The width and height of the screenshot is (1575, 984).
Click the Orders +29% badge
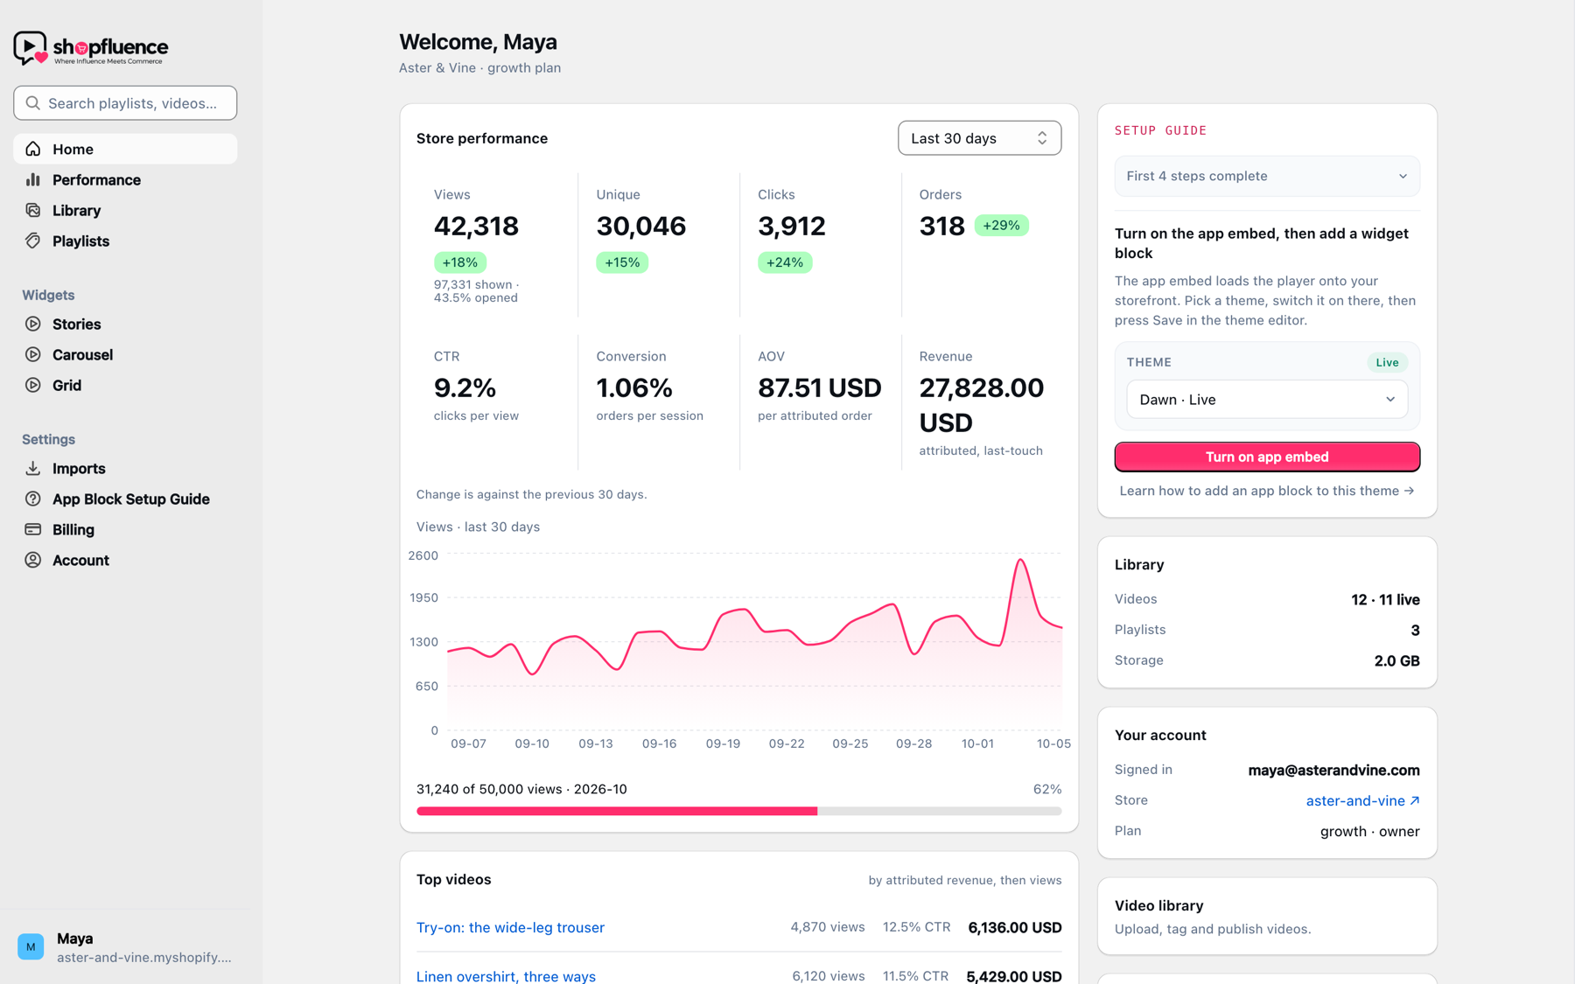point(1001,226)
